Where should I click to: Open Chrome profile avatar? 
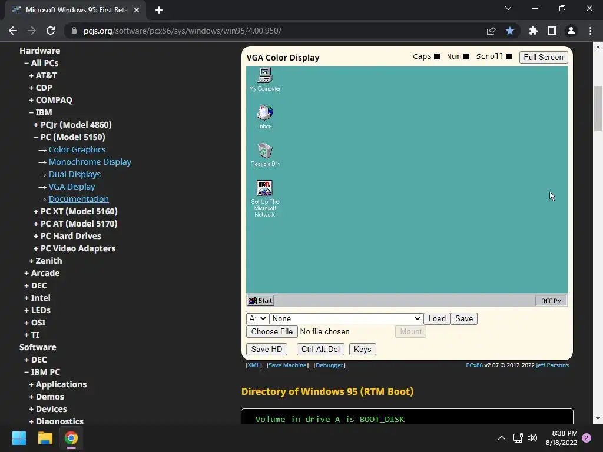[x=571, y=31]
